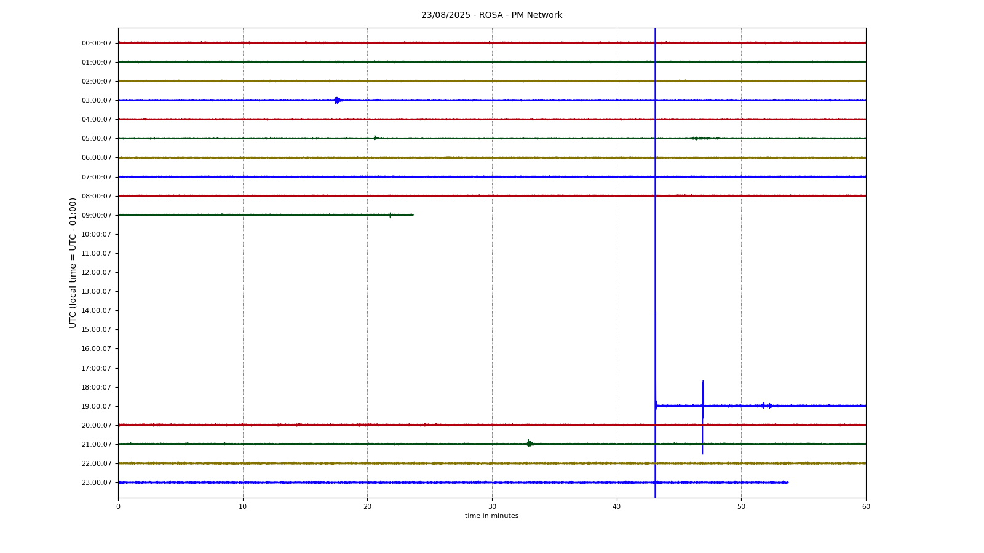
Task: Click the '04:00:07' time label
Action: [97, 119]
